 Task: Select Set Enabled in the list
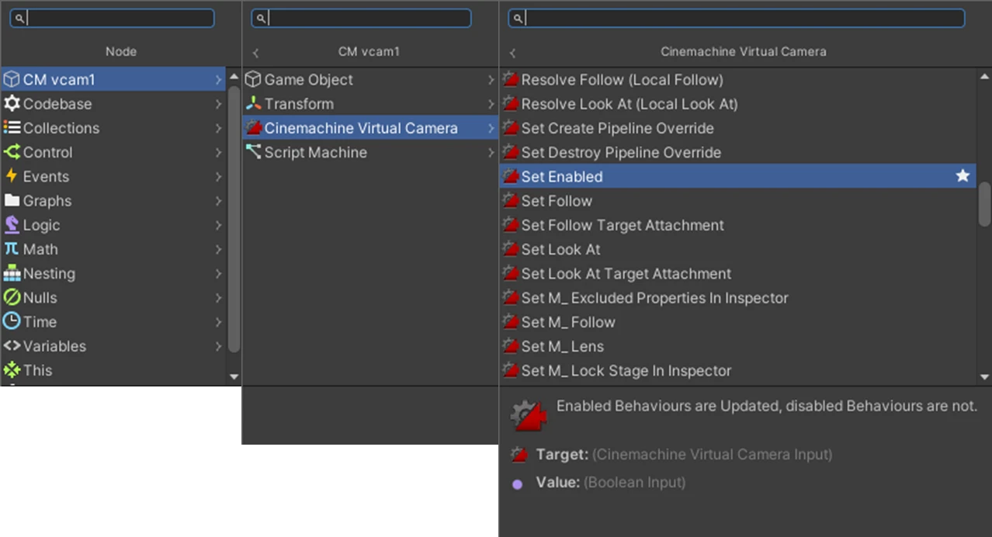click(737, 176)
